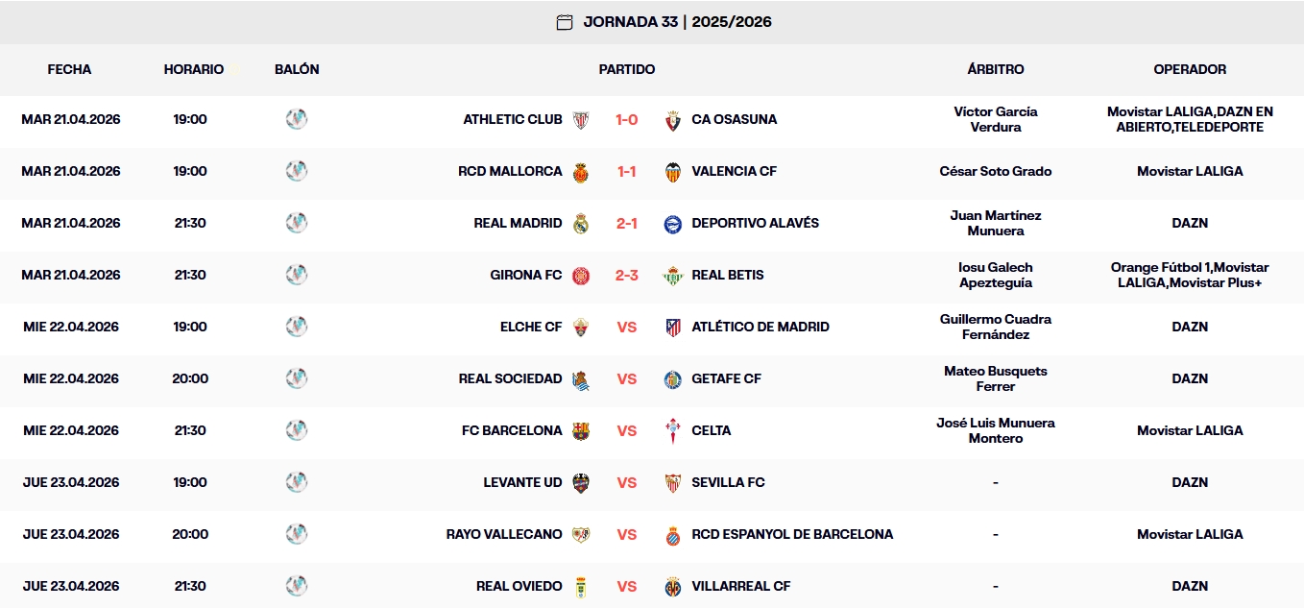Viewport: 1304px width, 608px height.
Task: Click the Real Betis crest icon
Action: pos(673,275)
